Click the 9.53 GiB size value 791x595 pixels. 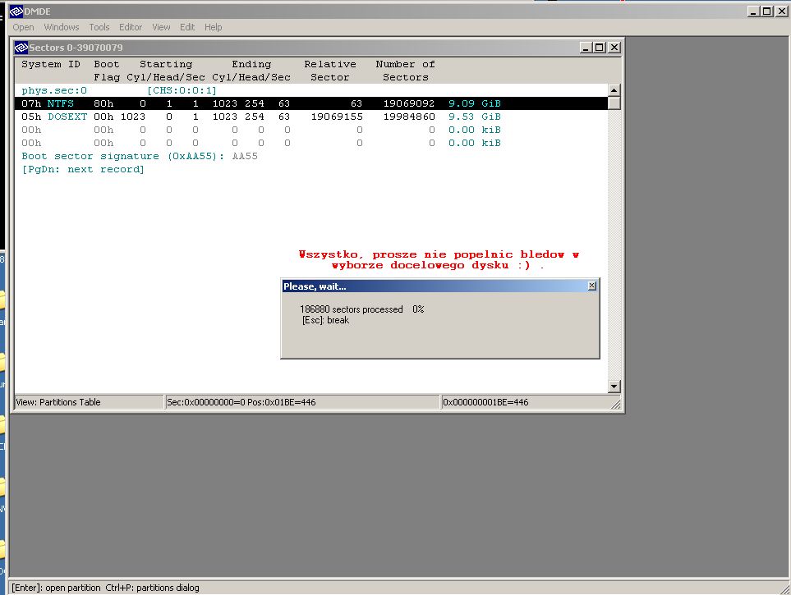[474, 117]
